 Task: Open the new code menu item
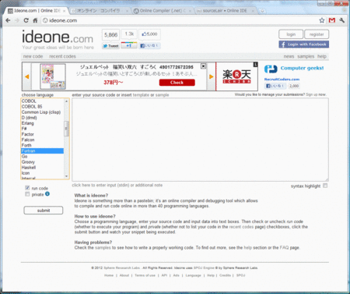pos(33,56)
